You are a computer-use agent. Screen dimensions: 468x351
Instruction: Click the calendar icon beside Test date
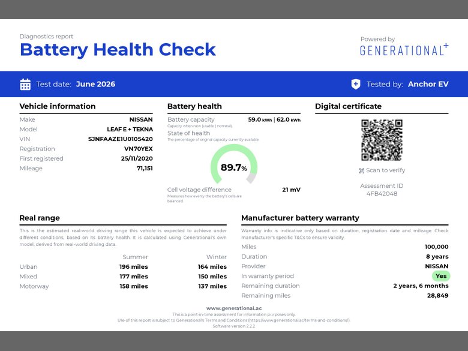[x=25, y=85]
